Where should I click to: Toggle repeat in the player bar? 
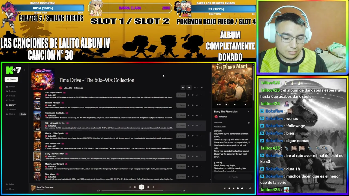[x=153, y=187]
